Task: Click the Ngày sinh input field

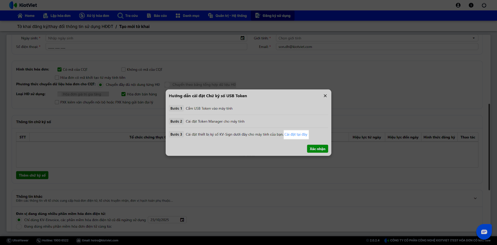Action: pyautogui.click(x=146, y=38)
